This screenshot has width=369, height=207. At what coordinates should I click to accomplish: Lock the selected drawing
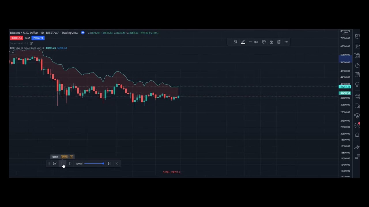point(271,42)
